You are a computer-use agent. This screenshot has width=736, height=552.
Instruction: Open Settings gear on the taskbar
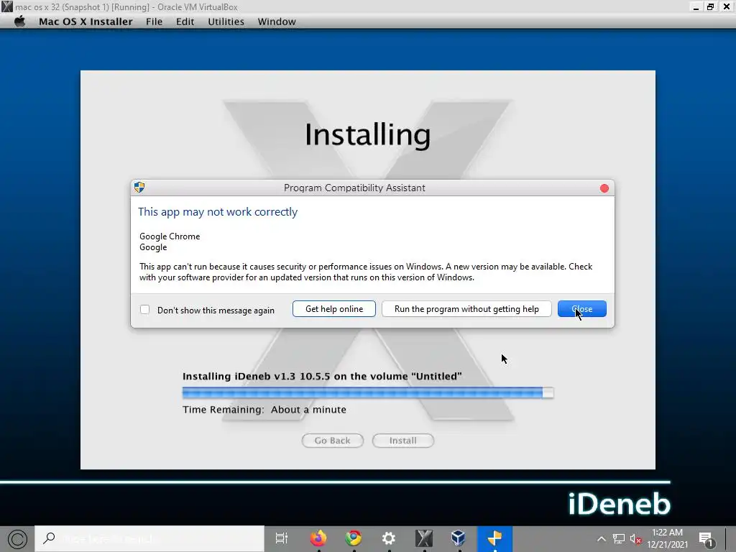pos(388,538)
